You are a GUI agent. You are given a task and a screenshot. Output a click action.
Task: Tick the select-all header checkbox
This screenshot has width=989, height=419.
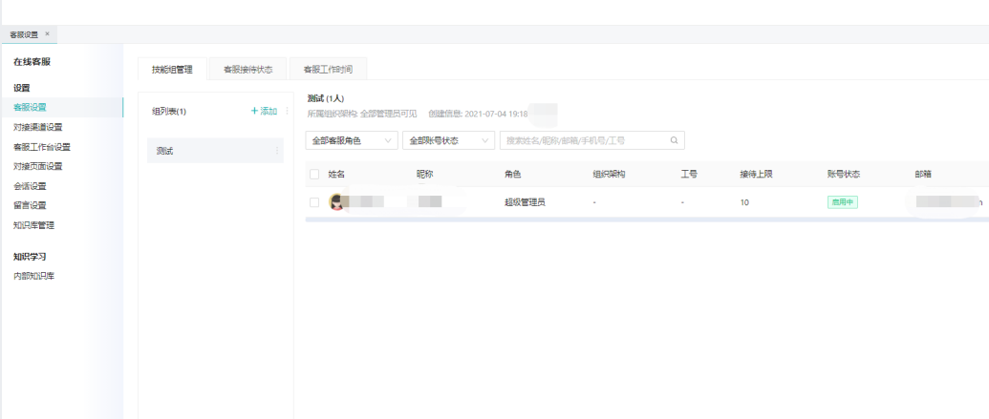pos(314,175)
